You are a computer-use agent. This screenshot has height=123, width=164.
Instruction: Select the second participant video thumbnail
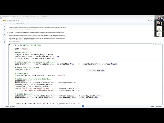[159, 23]
